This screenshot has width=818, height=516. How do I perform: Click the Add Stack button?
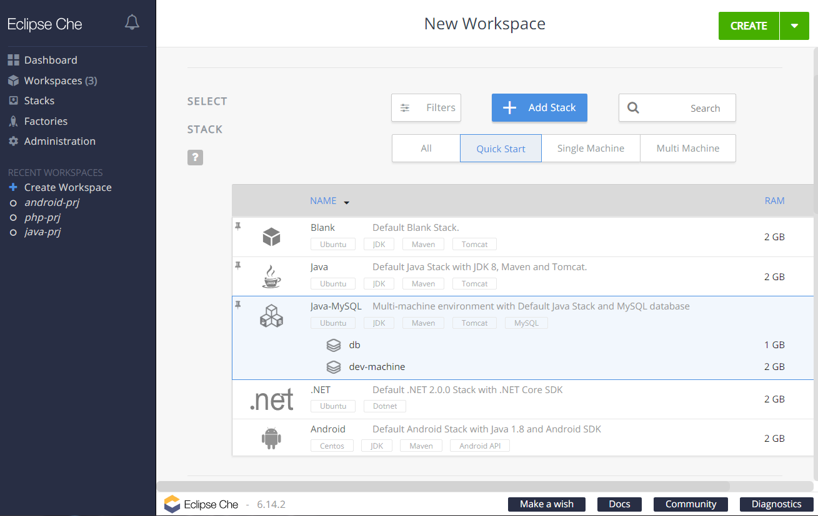coord(539,107)
